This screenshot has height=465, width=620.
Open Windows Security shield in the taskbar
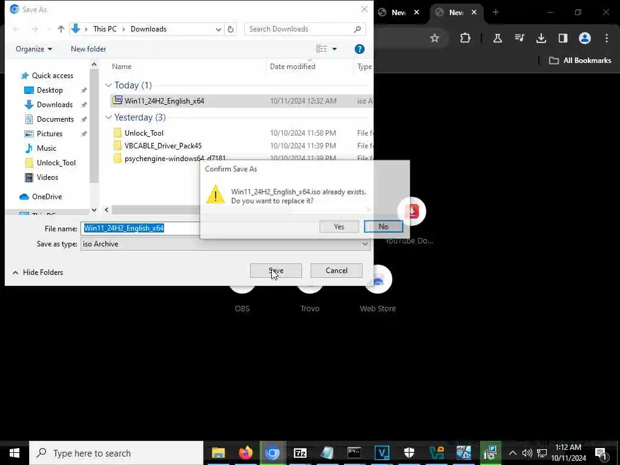click(x=409, y=453)
